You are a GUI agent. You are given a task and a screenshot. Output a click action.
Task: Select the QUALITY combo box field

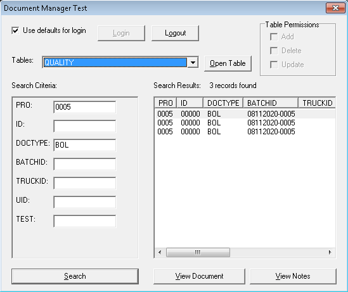pyautogui.click(x=115, y=63)
